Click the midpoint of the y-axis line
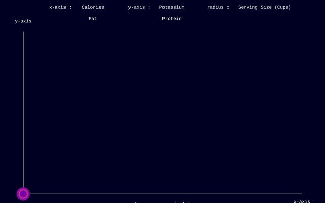This screenshot has height=203, width=325. 23,113
